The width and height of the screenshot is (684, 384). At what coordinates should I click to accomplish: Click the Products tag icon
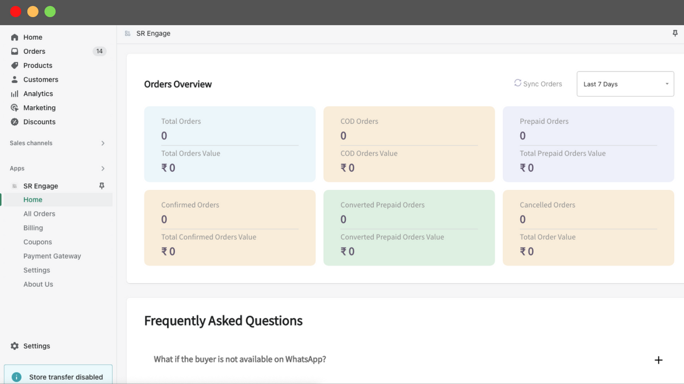coord(14,66)
